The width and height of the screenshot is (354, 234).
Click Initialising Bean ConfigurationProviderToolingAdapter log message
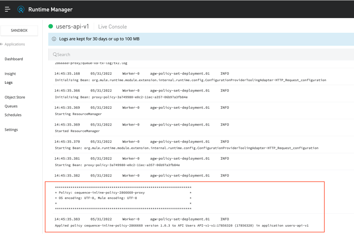191,80
